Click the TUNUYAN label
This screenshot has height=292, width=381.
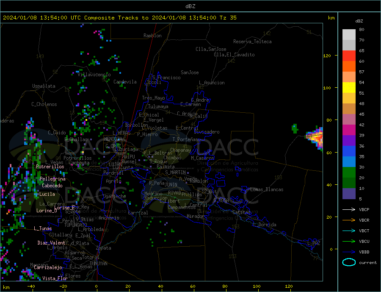[x=98, y=264]
